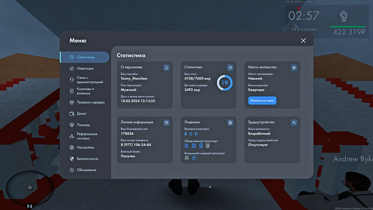The image size is (373, 210).
Task: Click residence value Невский
Action: tap(255, 78)
